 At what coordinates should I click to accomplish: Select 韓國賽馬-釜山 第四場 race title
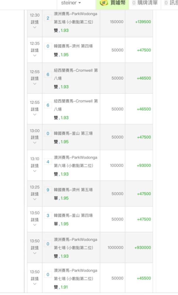coord(73,215)
